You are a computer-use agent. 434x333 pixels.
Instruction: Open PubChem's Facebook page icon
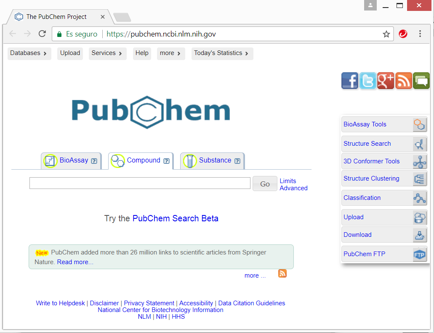(349, 81)
